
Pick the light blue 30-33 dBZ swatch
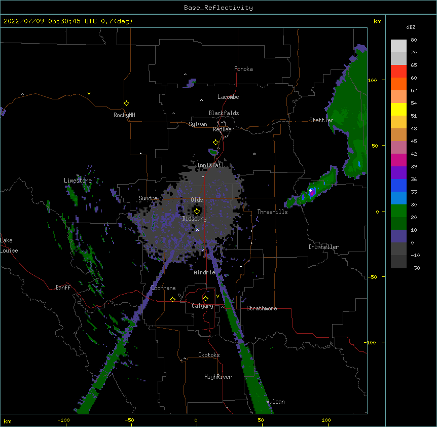coord(398,198)
